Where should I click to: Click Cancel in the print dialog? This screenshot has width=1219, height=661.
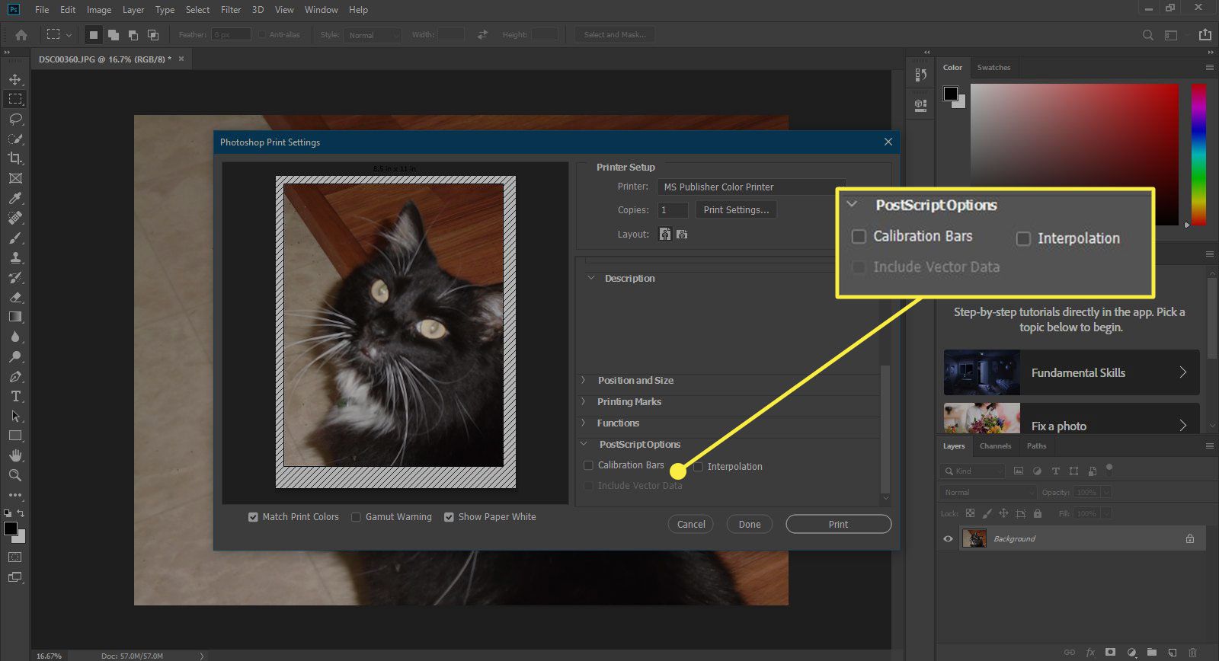691,524
